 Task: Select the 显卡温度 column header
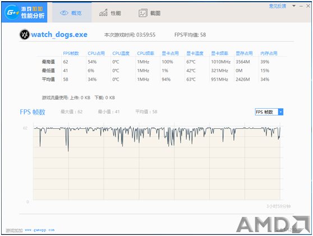click(195, 53)
